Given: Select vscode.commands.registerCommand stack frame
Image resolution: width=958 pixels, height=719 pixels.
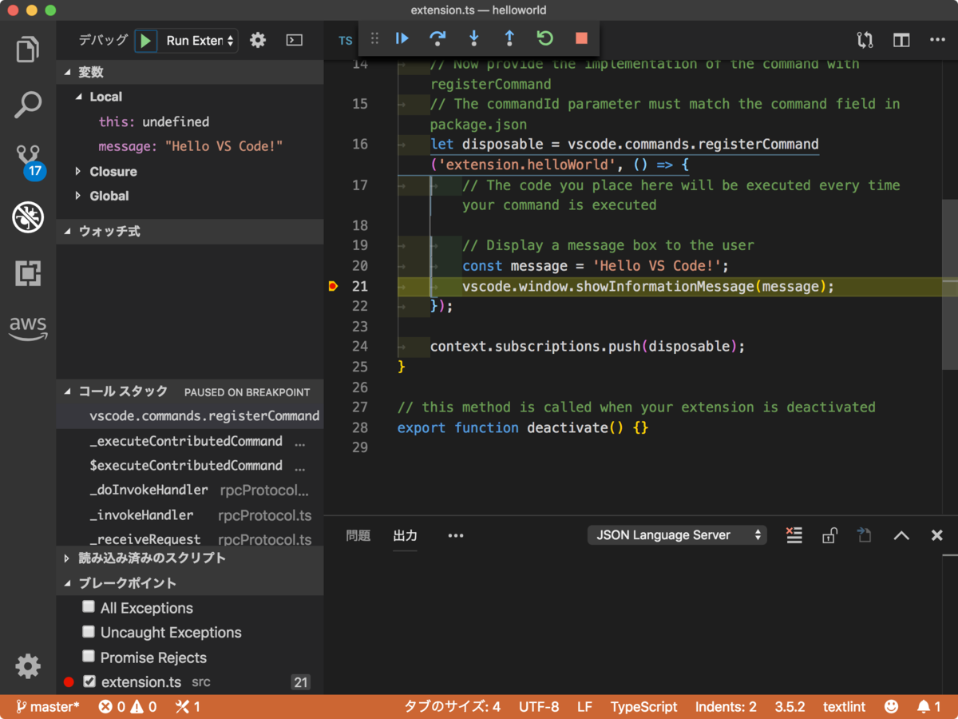Looking at the screenshot, I should point(189,415).
